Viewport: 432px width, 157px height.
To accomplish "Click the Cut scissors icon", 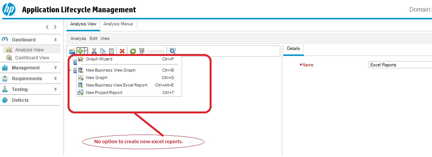I will coord(94,51).
